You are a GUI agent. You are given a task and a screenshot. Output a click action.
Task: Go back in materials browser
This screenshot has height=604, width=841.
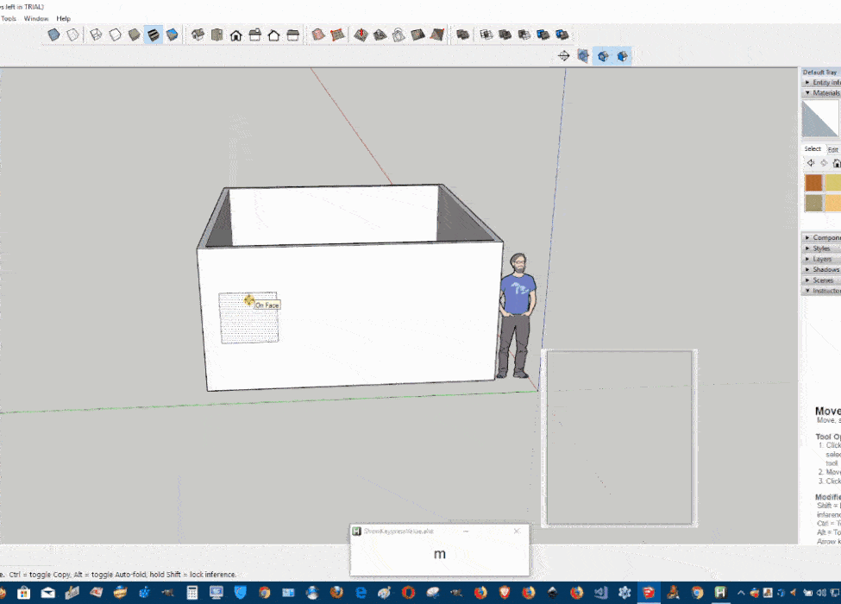point(811,163)
